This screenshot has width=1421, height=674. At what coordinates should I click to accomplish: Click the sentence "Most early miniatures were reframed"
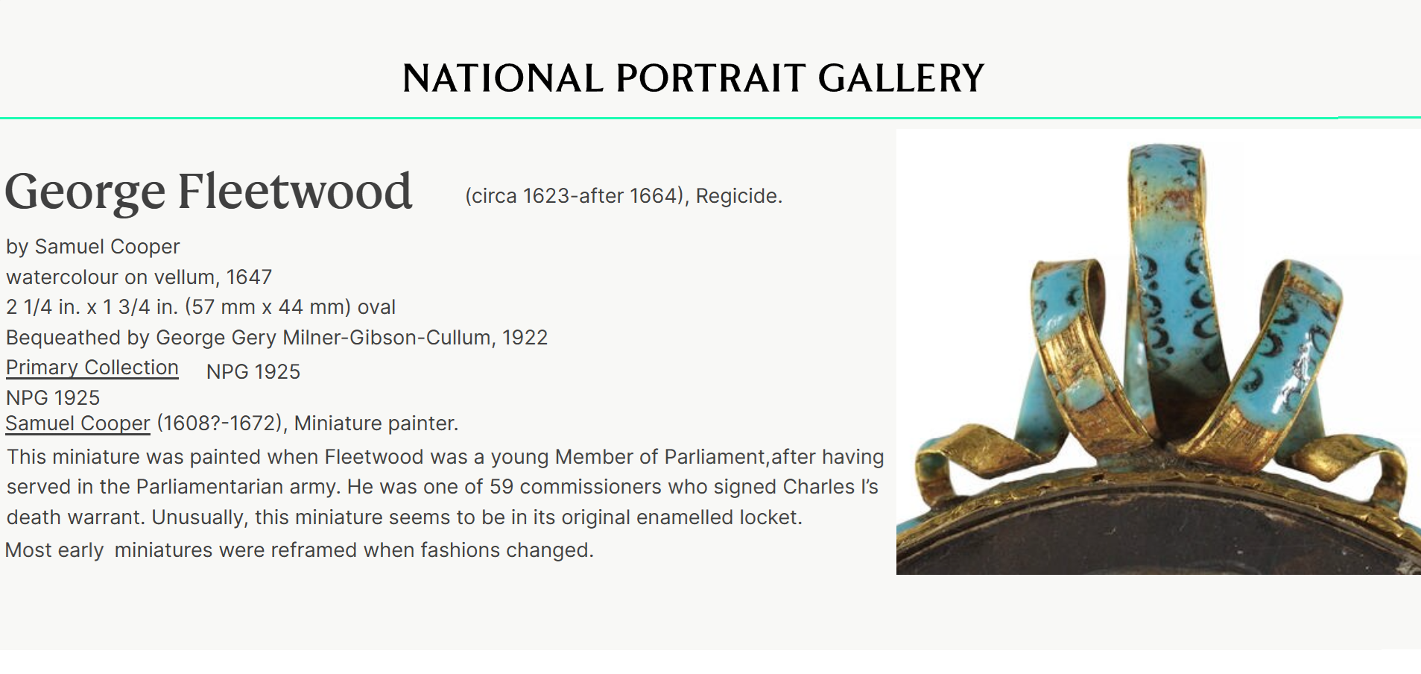click(x=299, y=550)
